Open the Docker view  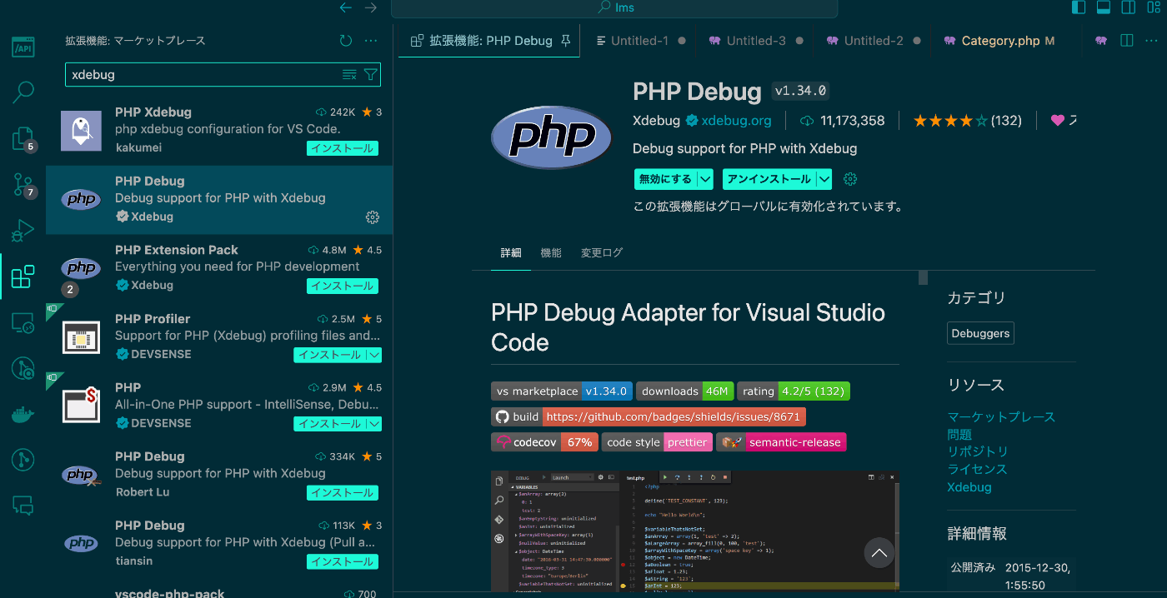[x=23, y=414]
